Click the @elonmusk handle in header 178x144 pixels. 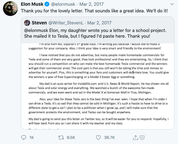[x=63, y=4]
